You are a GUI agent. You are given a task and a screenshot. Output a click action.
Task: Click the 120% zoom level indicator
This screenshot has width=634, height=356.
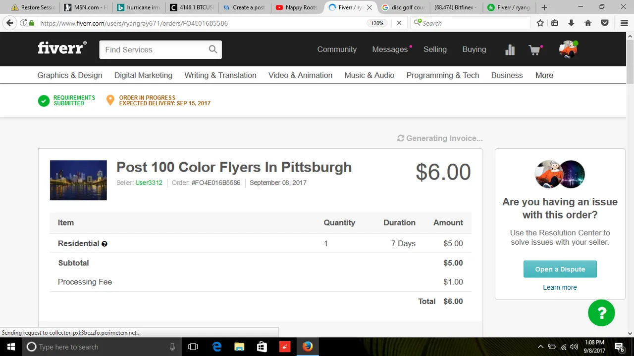point(377,23)
